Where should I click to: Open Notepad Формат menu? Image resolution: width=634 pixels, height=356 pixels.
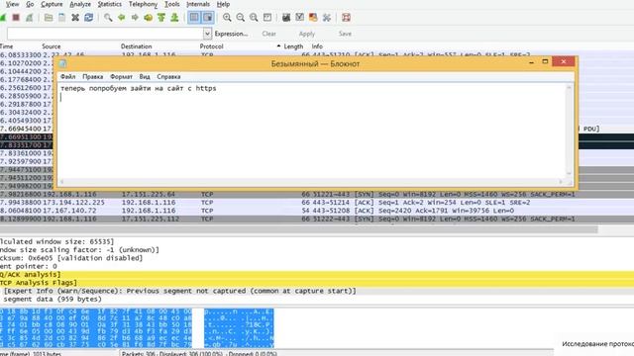coord(121,77)
